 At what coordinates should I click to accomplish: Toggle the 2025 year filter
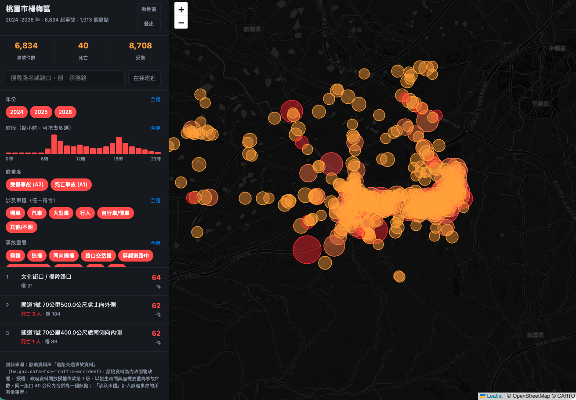tap(41, 112)
